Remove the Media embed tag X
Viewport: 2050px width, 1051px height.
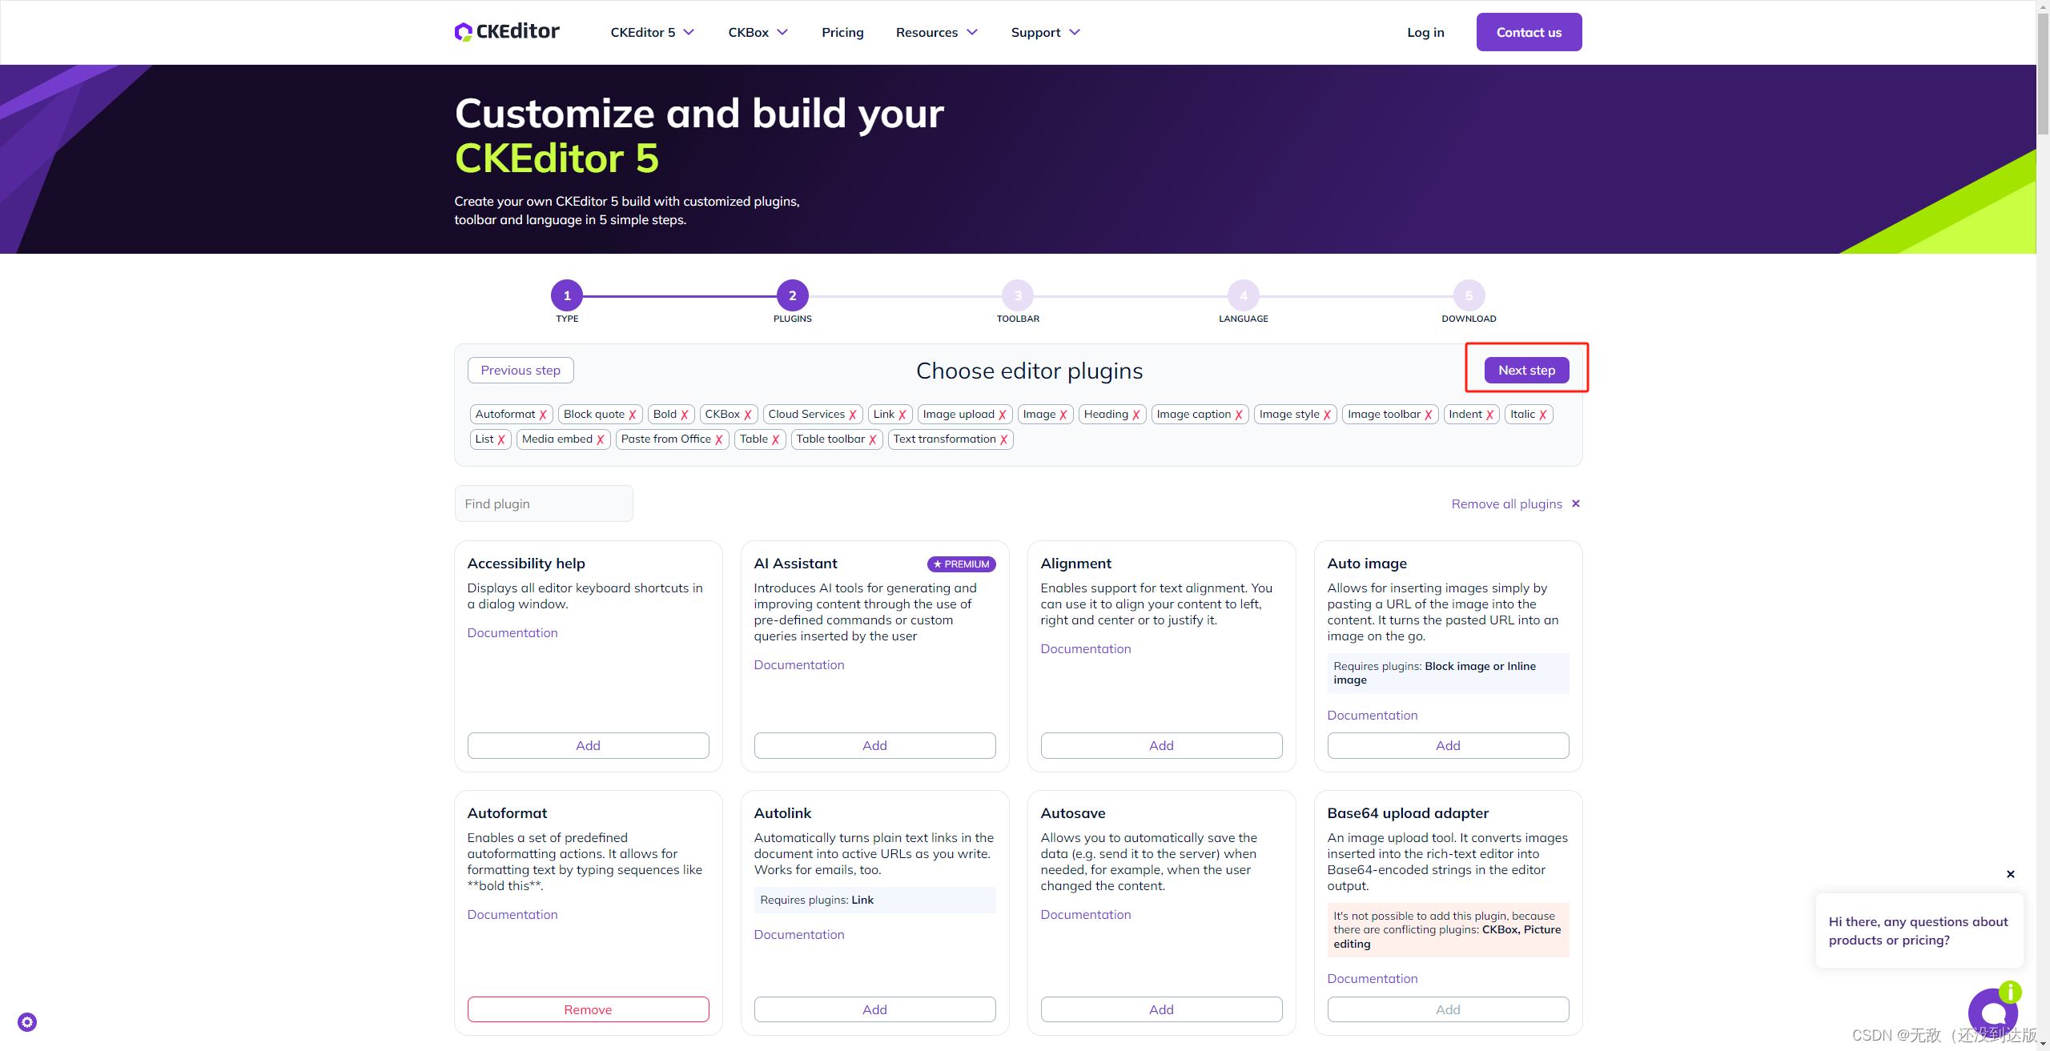tap(601, 439)
